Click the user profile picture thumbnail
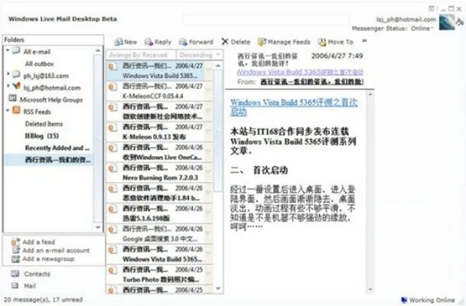 (447, 22)
